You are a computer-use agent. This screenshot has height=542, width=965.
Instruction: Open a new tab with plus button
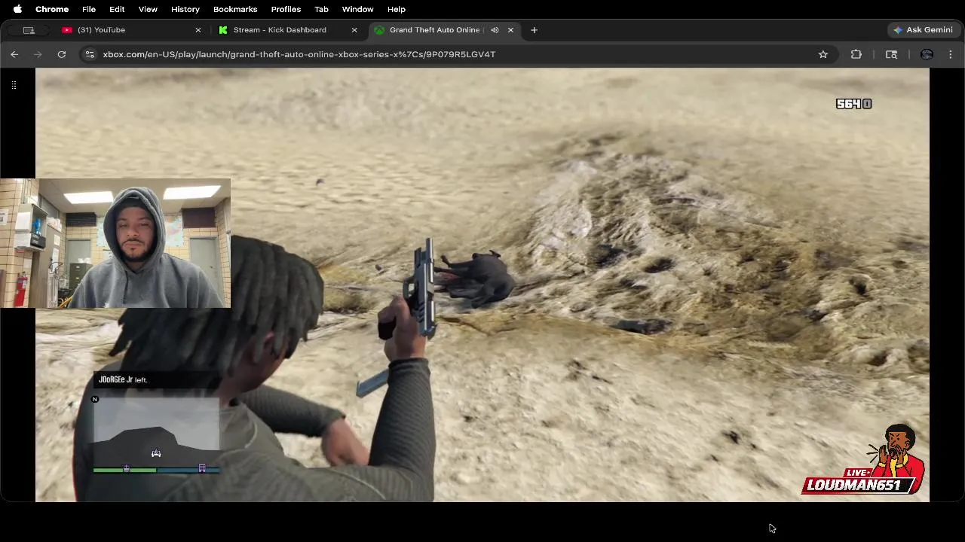tap(534, 30)
